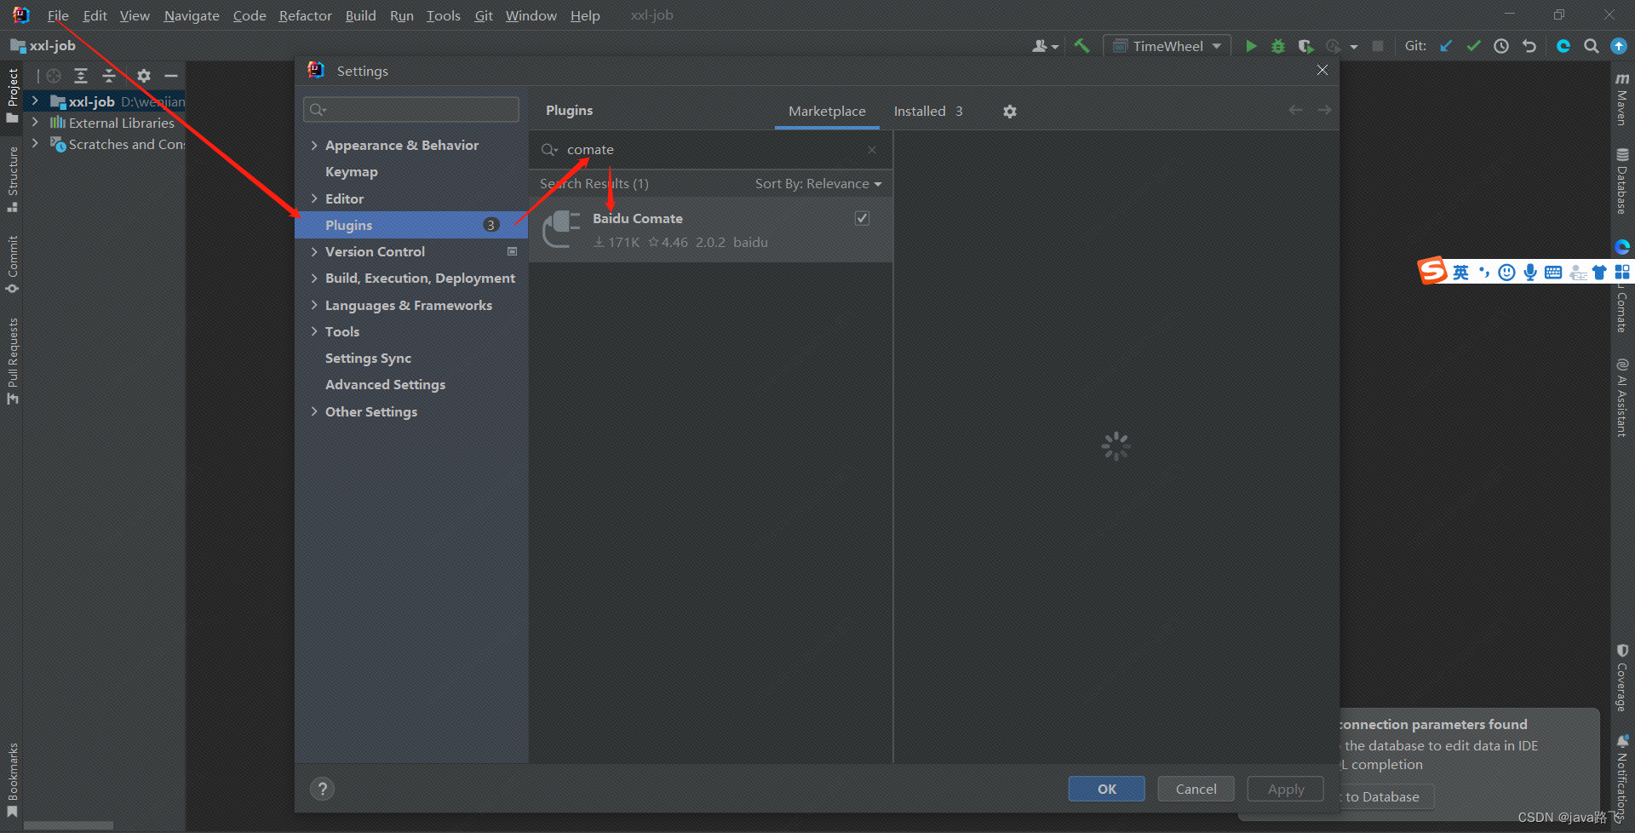Clear the comate plugin search text

click(872, 150)
